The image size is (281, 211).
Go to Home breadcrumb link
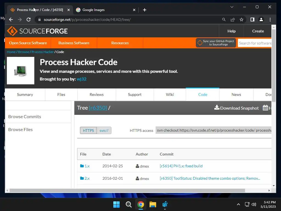coord(11,52)
